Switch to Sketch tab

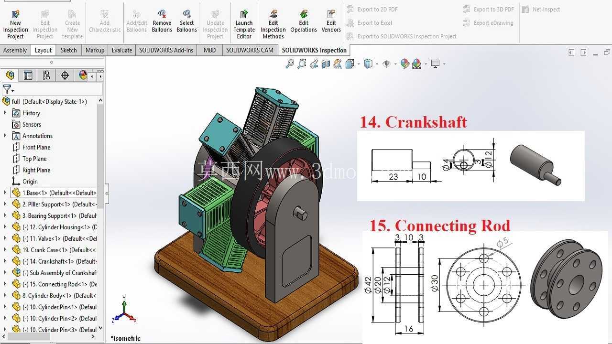pyautogui.click(x=68, y=50)
